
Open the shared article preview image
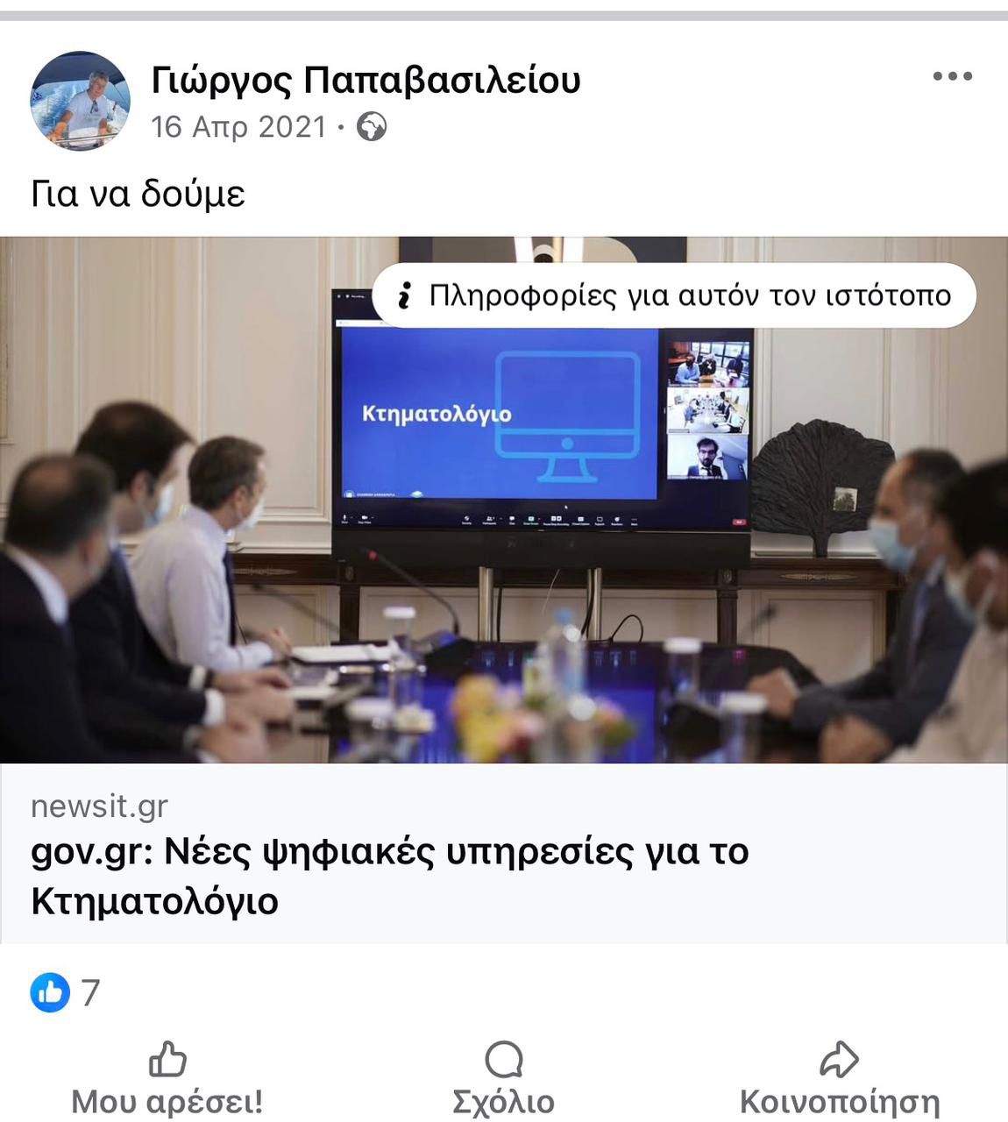(x=504, y=500)
